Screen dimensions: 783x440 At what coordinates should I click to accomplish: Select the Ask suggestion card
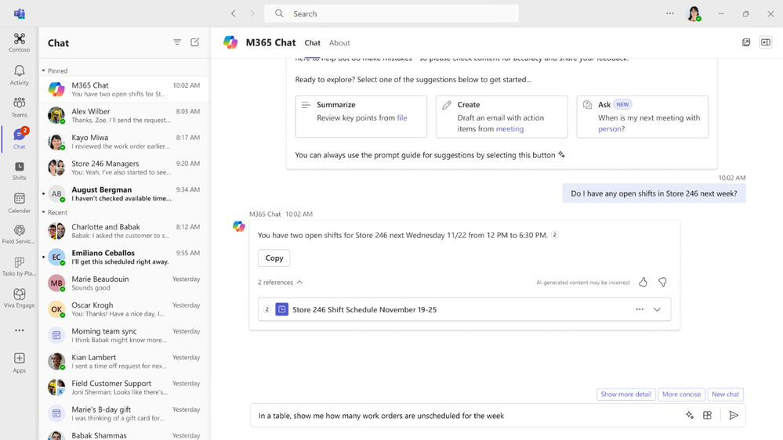click(x=642, y=117)
